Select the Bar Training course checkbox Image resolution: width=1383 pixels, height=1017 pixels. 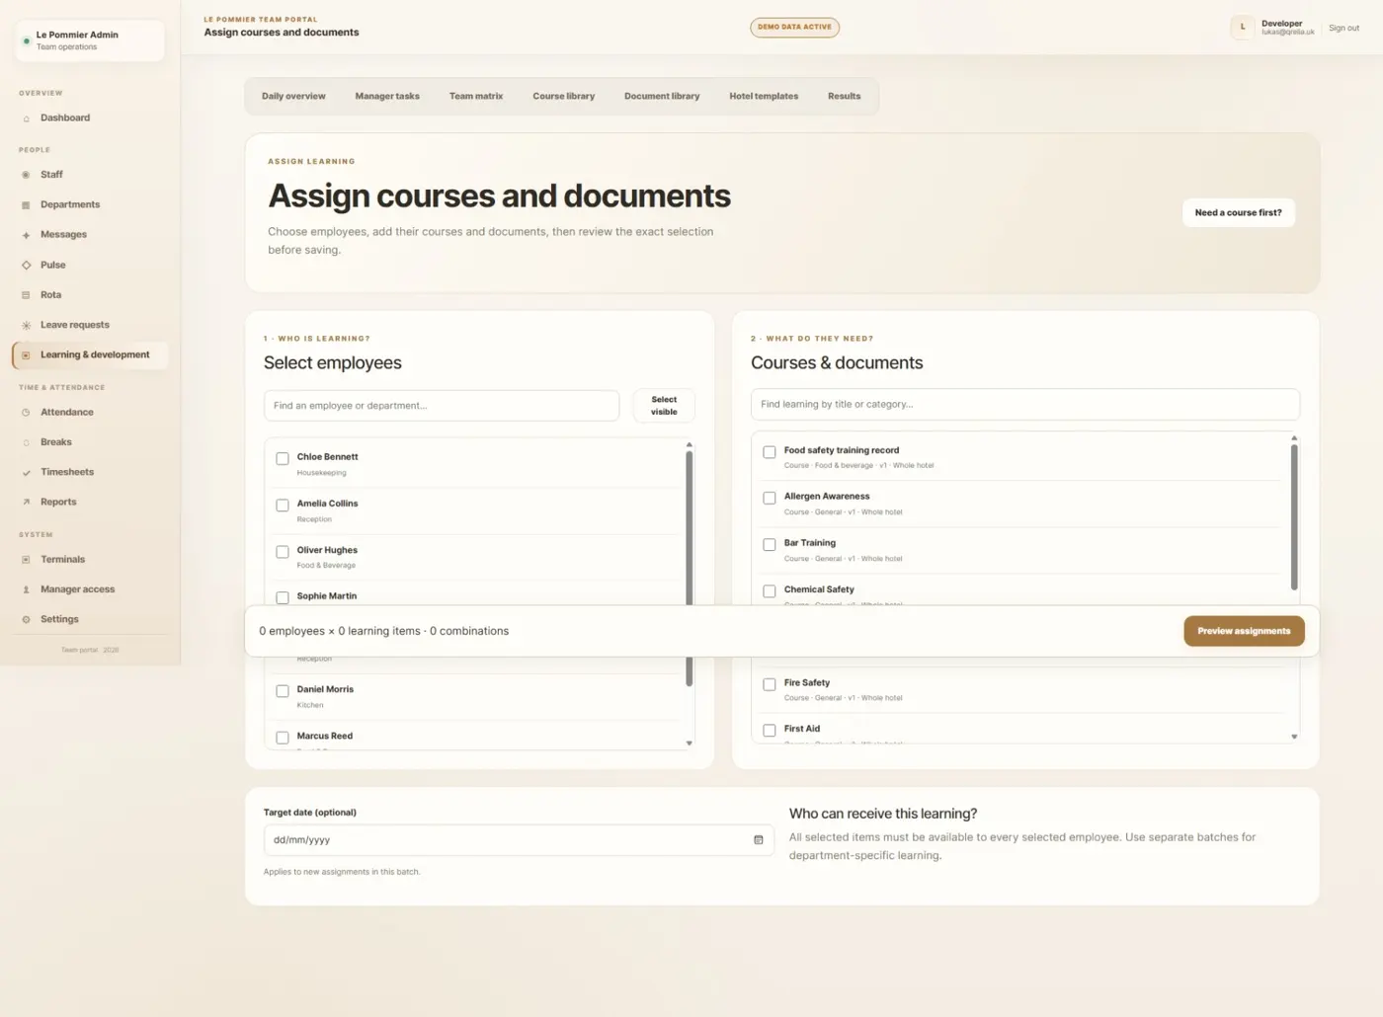tap(770, 545)
